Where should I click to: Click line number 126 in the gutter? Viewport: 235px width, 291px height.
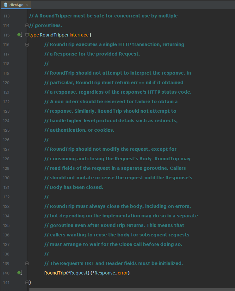point(7,140)
